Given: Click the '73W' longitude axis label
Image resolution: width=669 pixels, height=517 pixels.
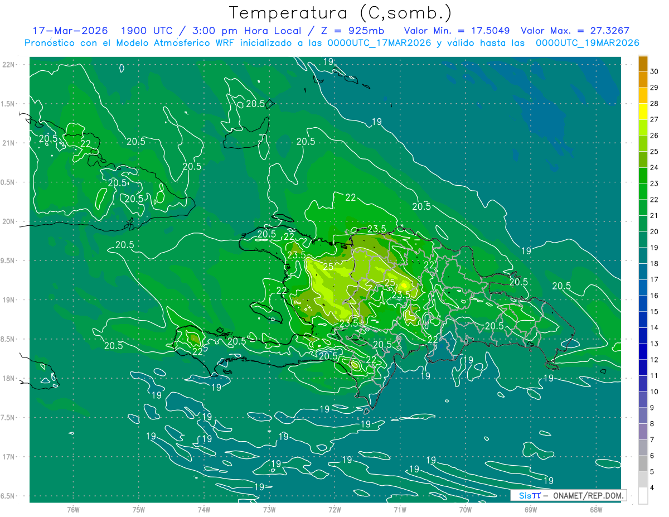Looking at the screenshot, I should coord(269,510).
